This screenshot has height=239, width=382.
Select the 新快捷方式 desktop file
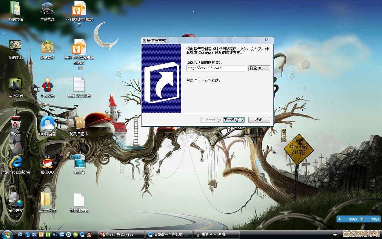click(x=79, y=200)
